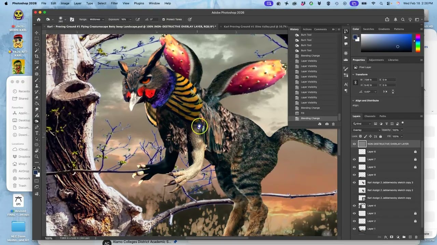Click the Home icon in options bar
This screenshot has width=437, height=245.
[39, 19]
